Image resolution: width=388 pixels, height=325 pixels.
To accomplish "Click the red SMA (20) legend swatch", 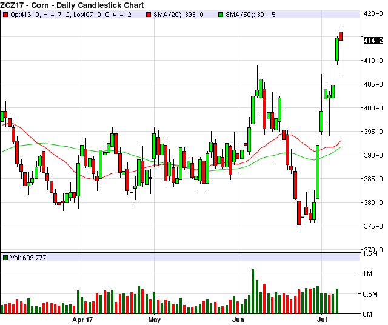I will click(149, 15).
